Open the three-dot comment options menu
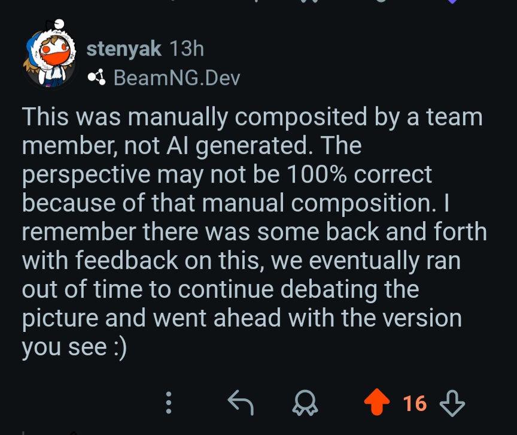Image resolution: width=517 pixels, height=435 pixels. click(169, 403)
